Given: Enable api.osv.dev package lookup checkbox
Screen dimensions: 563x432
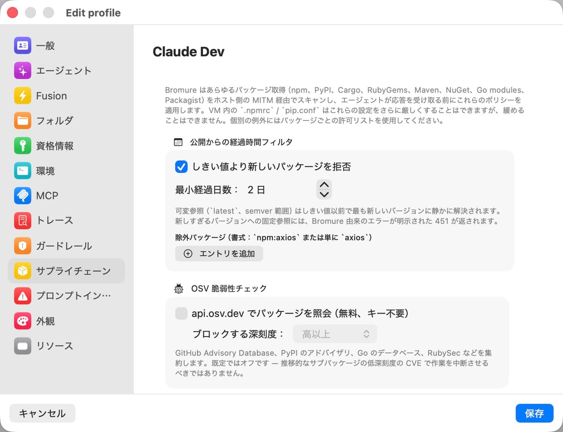Looking at the screenshot, I should [x=181, y=313].
